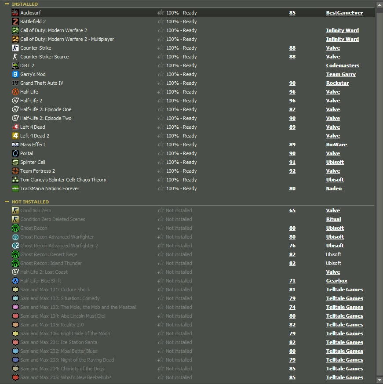Image resolution: width=383 pixels, height=384 pixels.
Task: Click the Portal game icon
Action: point(15,153)
